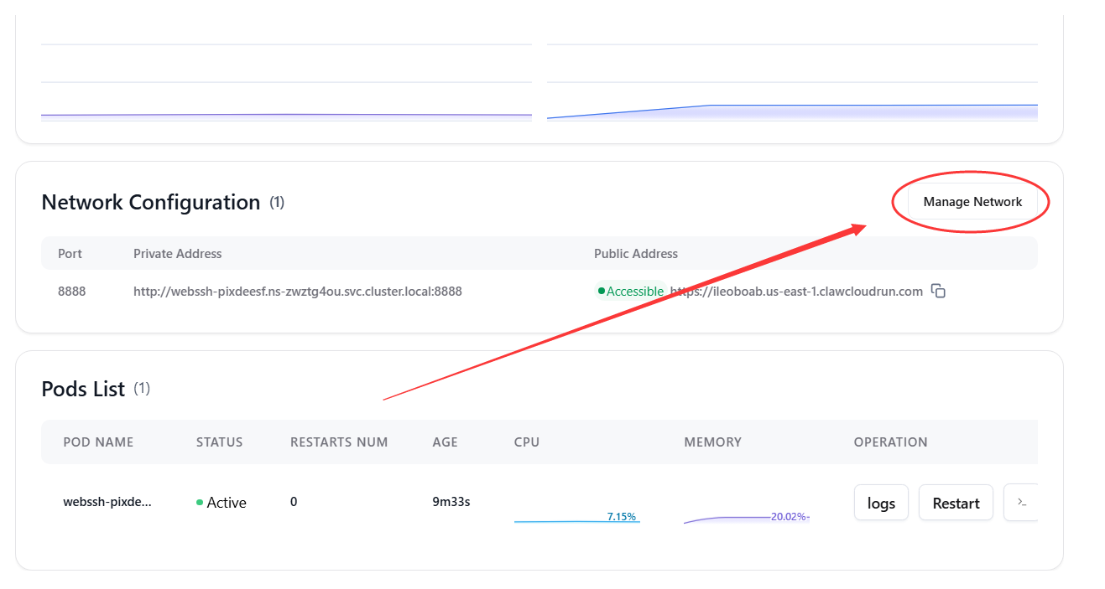The width and height of the screenshot is (1105, 589).
Task: Click the port 8888 cell
Action: (71, 292)
